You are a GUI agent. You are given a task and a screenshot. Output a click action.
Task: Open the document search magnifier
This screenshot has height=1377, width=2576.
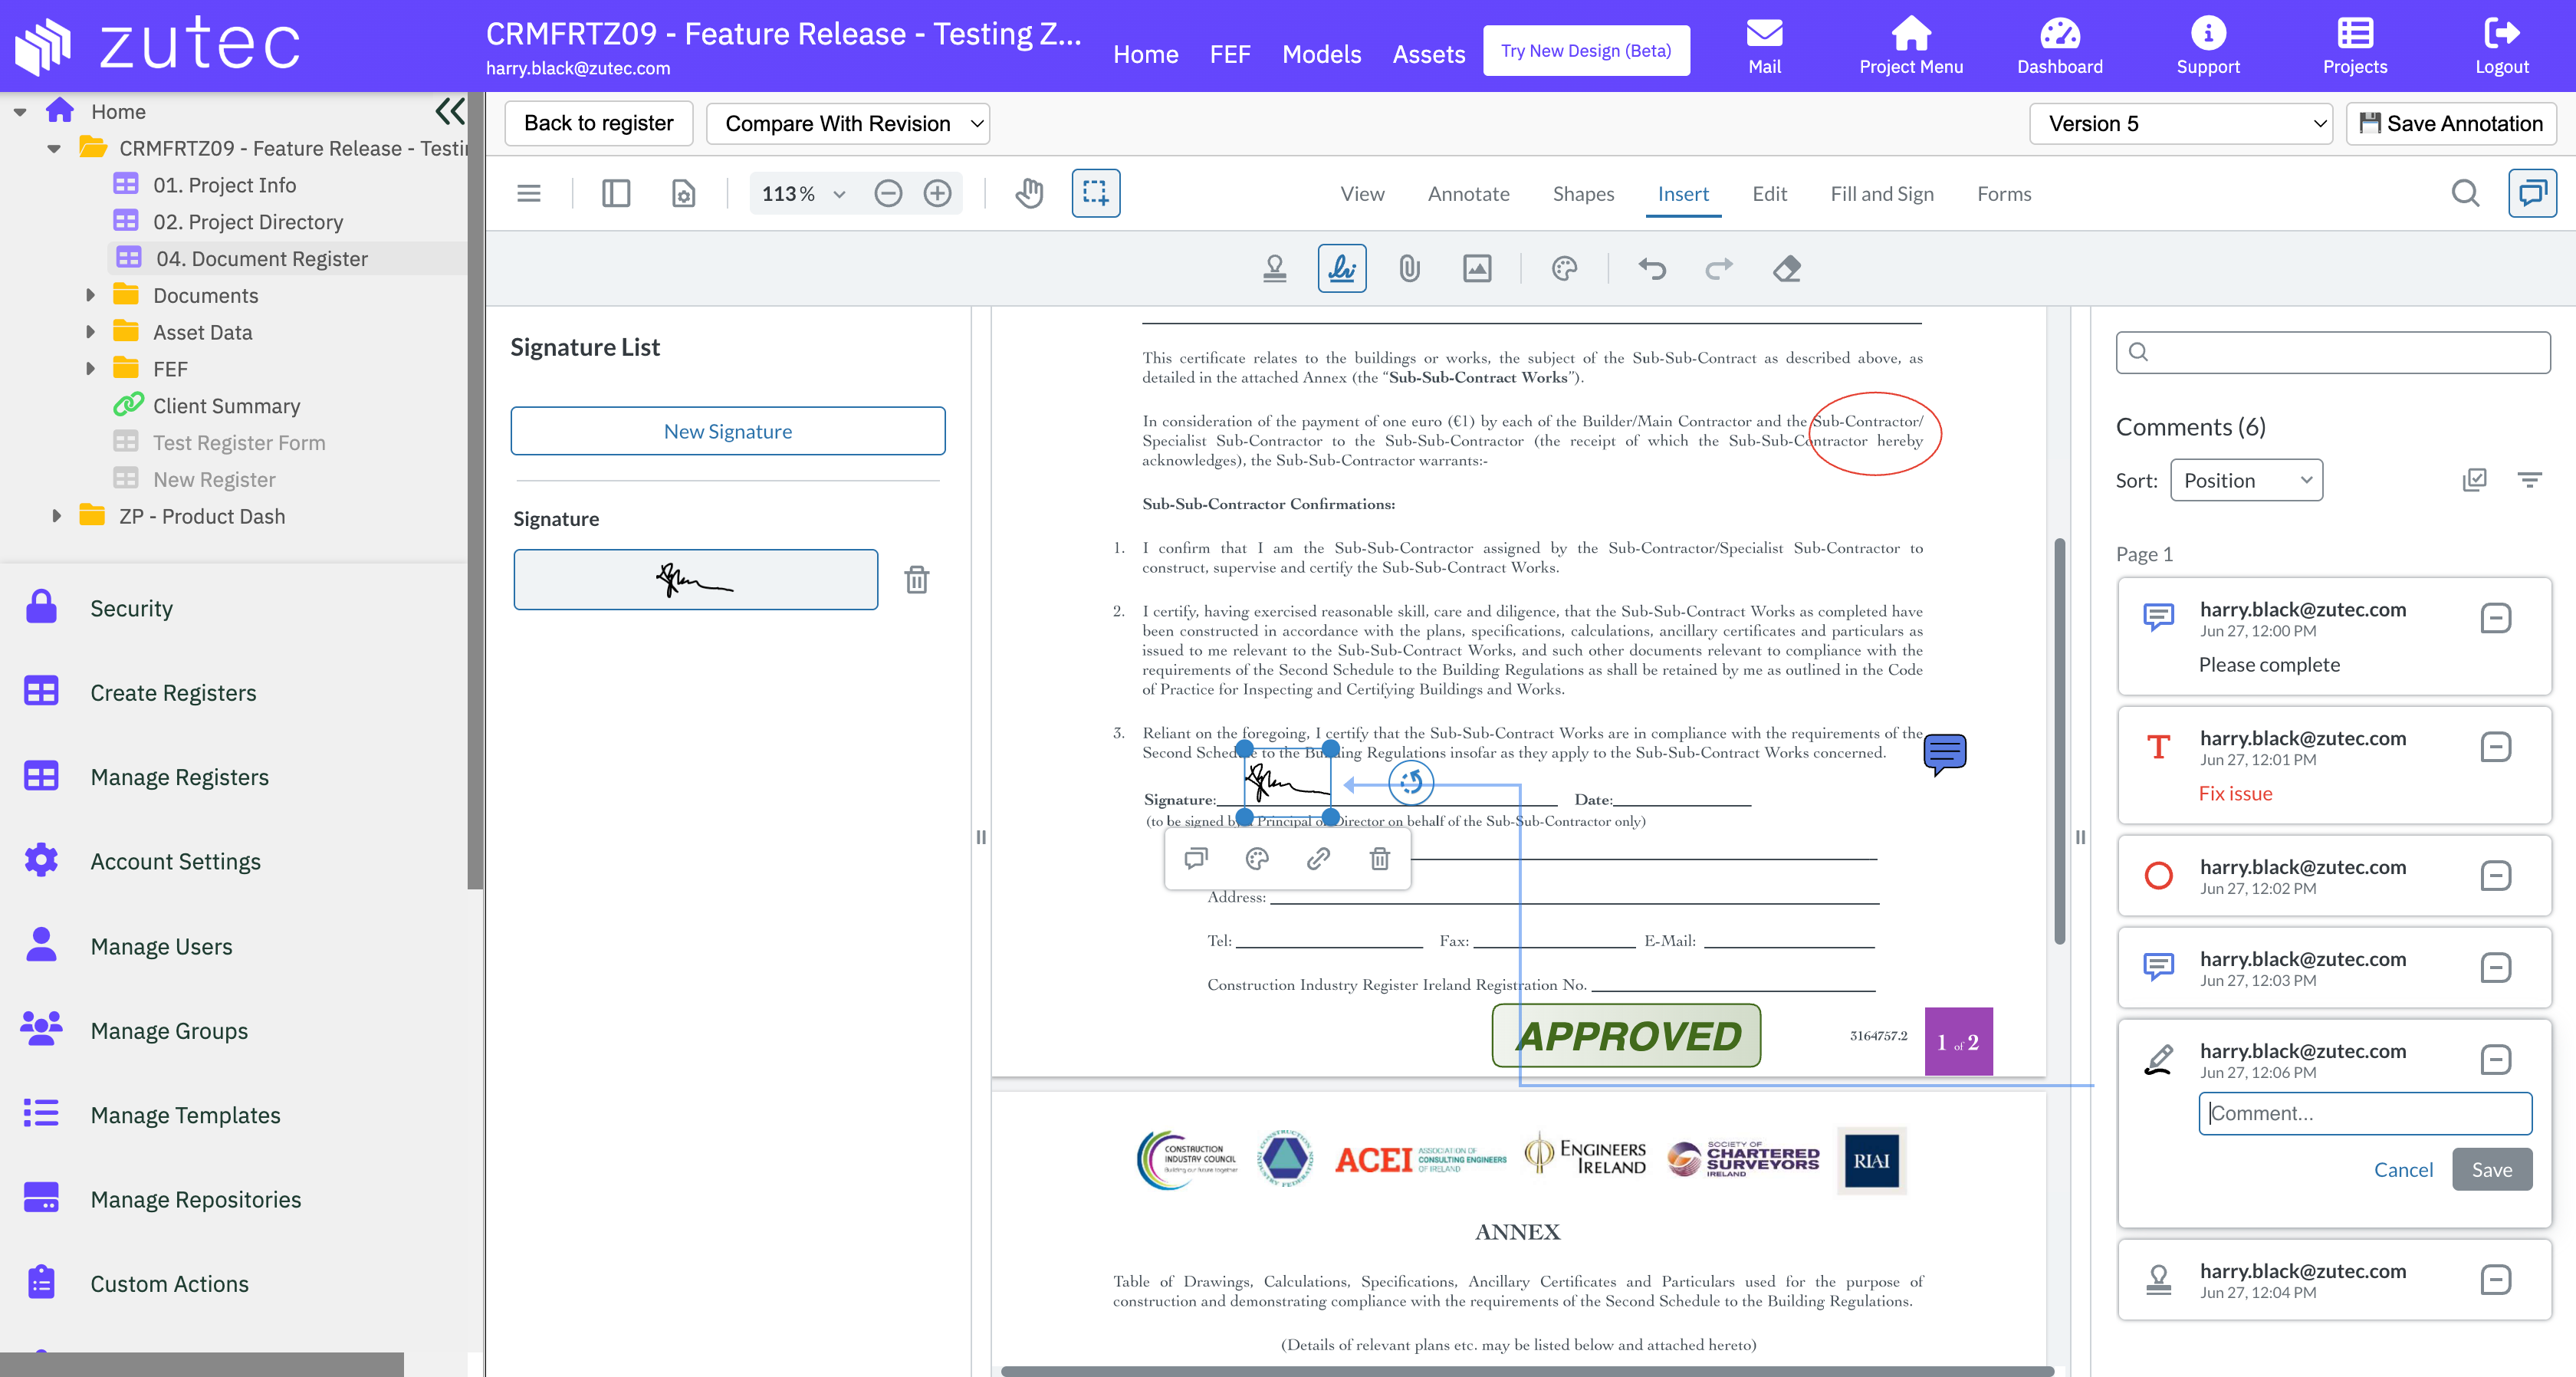2465,193
